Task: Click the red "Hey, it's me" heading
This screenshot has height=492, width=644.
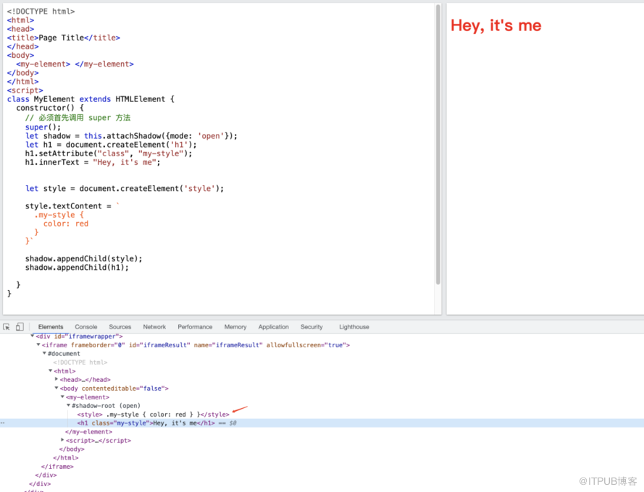Action: 495,25
